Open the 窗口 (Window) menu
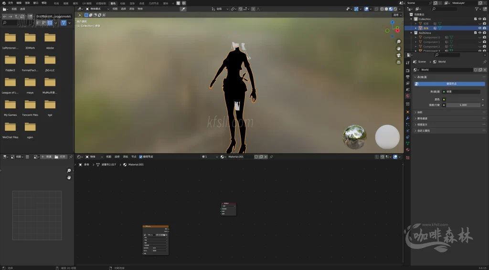The width and height of the screenshot is (489, 270). [36, 3]
